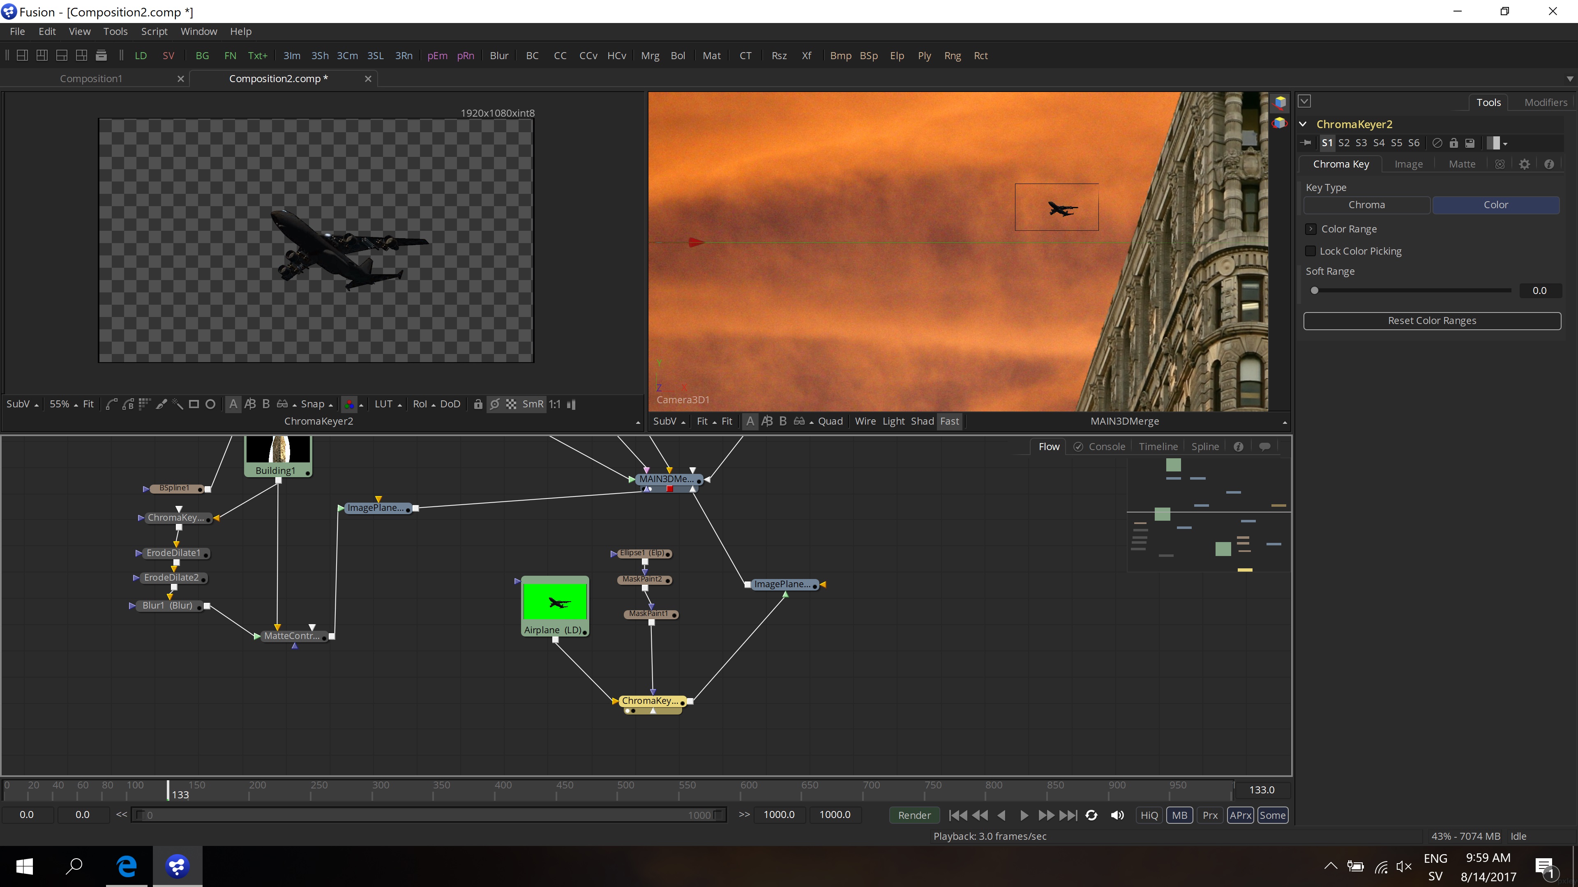This screenshot has height=887, width=1578.
Task: Toggle the checkerboard transparency display
Action: pos(511,404)
